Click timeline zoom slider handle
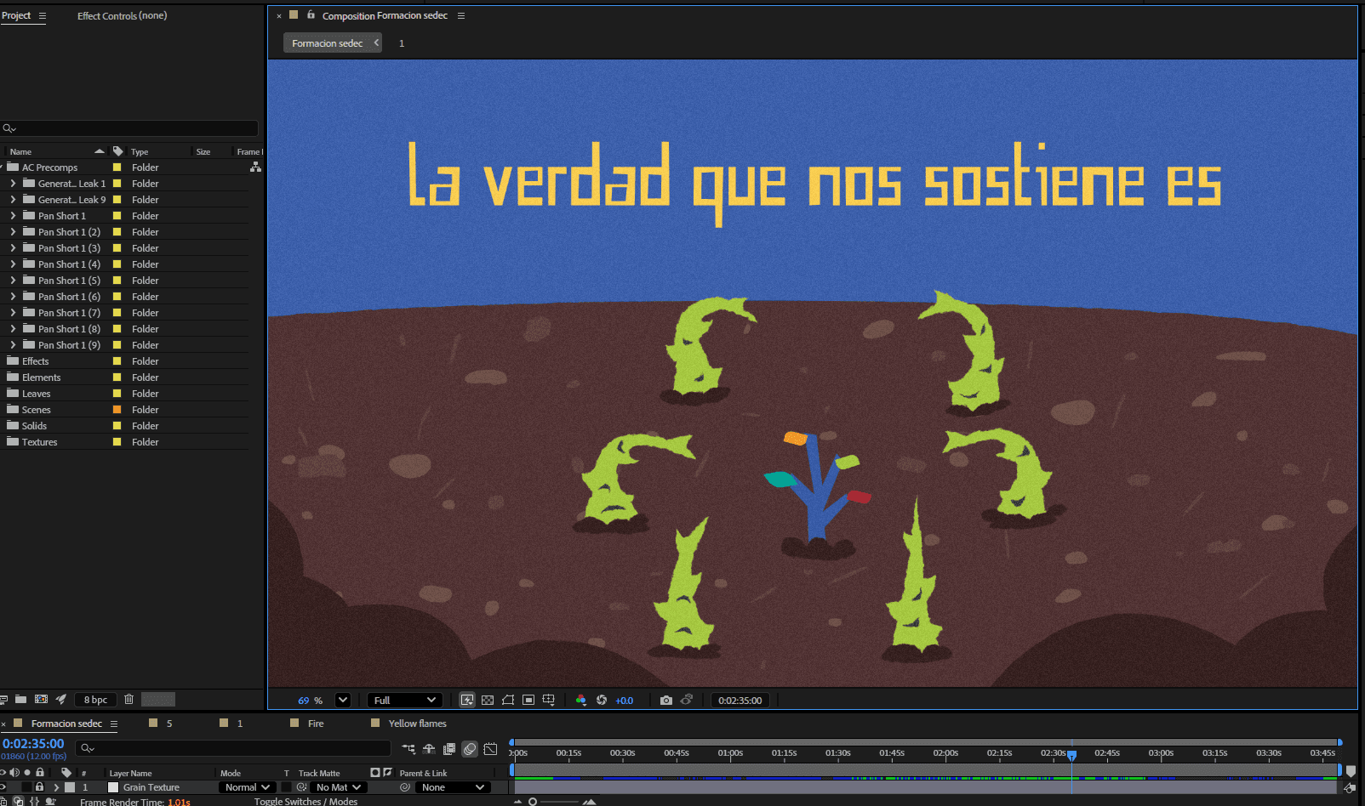 (533, 802)
